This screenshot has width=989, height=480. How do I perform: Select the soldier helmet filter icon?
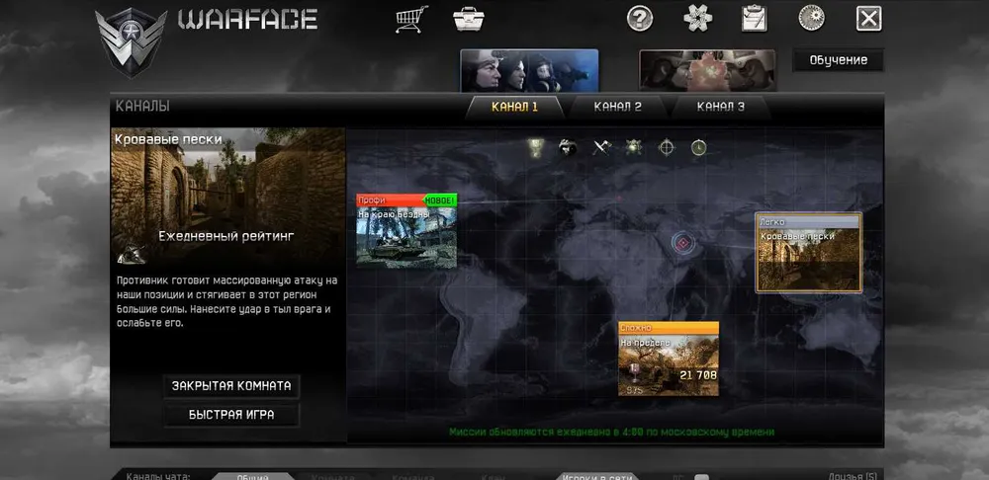(x=568, y=149)
